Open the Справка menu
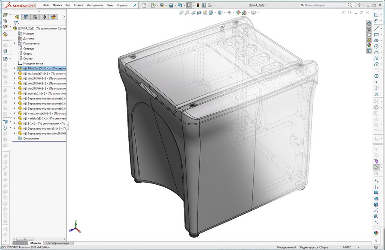Screen dimensions: 385x250 pos(122,5)
